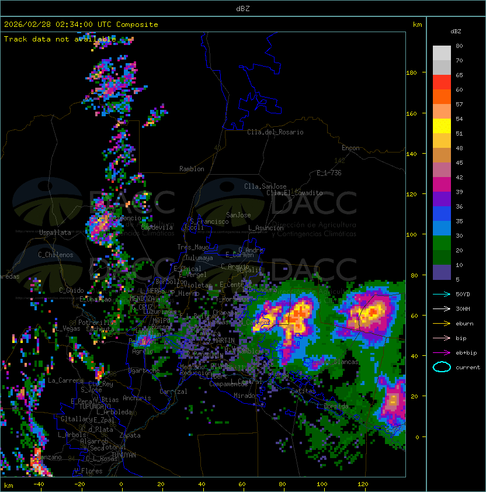Pick the bright green swatch below 30 dBZ

point(442,242)
